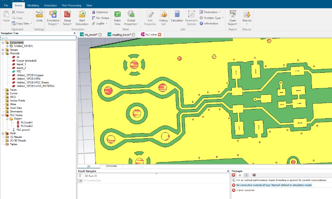Click the Delete tool in the ribbon
This screenshot has width=332, height=199.
18,12
